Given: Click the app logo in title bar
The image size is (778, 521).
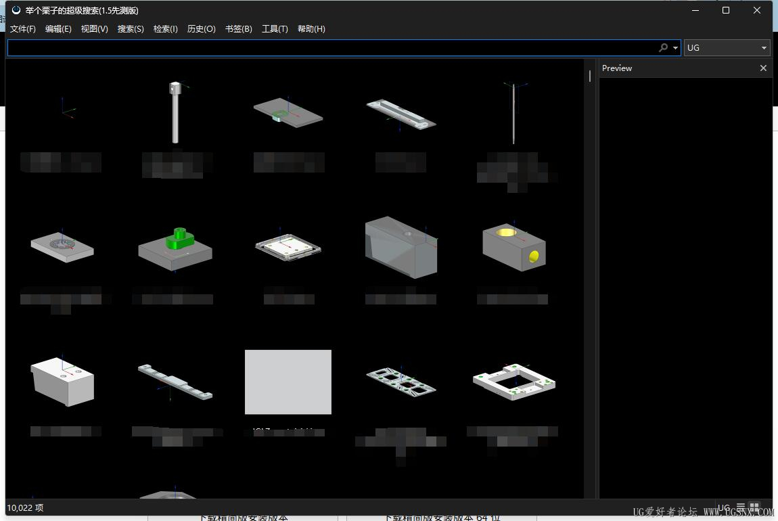Looking at the screenshot, I should [16, 10].
